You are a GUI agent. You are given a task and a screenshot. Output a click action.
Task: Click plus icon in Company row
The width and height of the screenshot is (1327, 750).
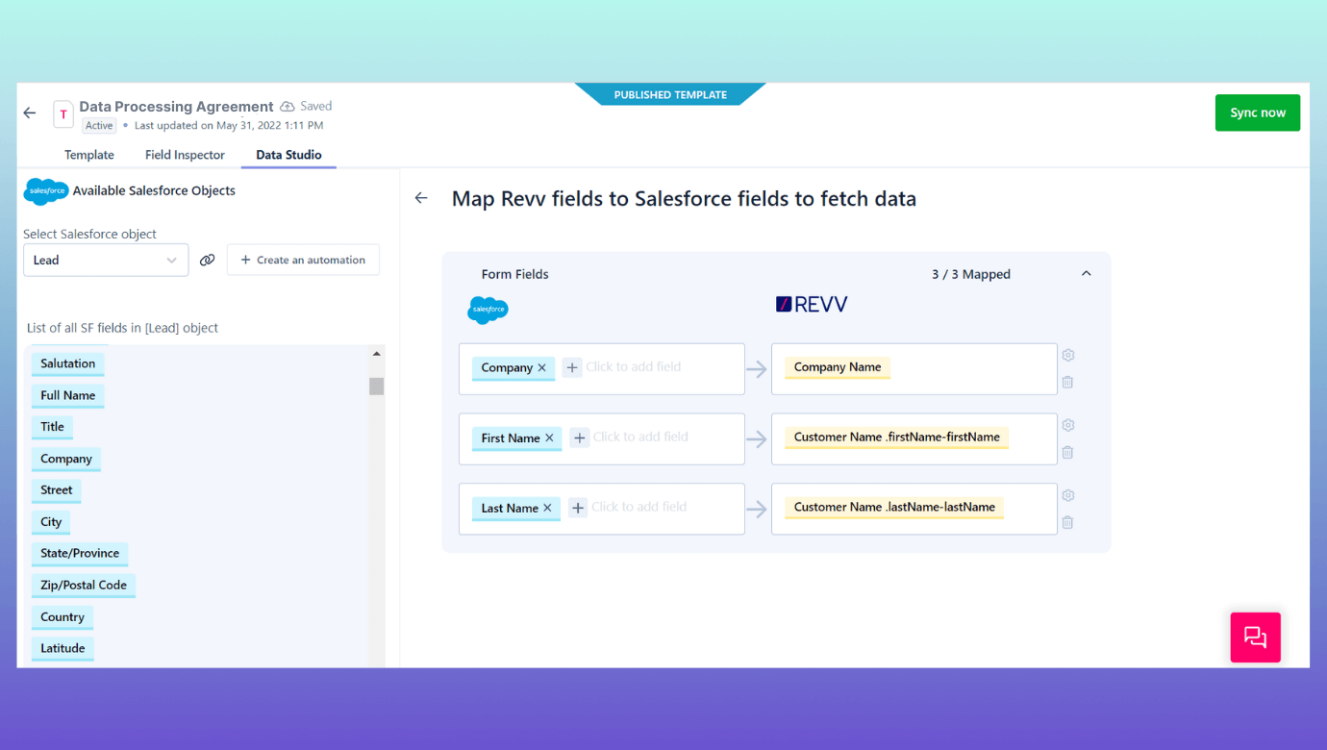point(572,367)
